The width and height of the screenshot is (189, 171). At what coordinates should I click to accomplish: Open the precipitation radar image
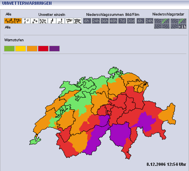click(162, 23)
